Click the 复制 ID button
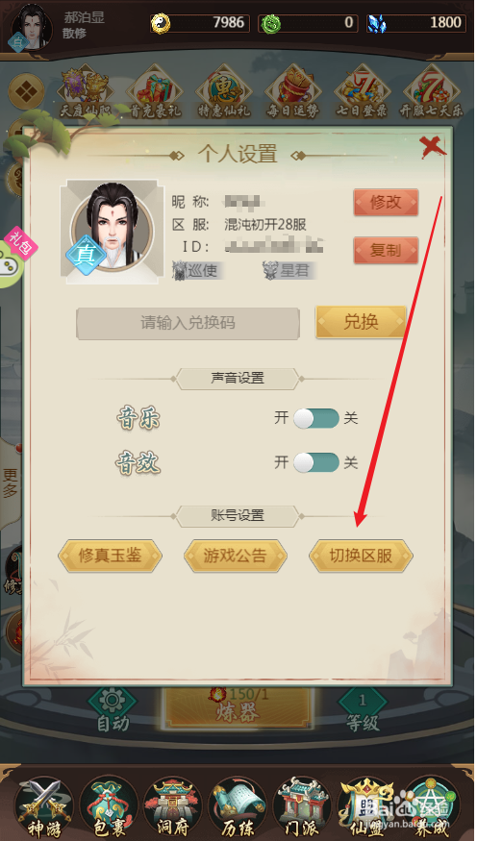This screenshot has width=477, height=841. click(x=386, y=250)
